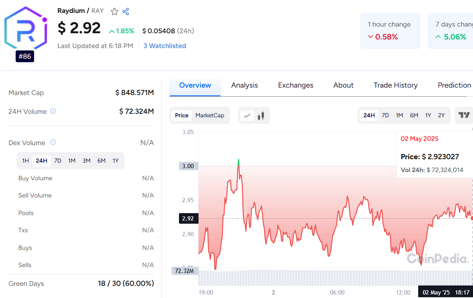Click the Buy Volume row label
473x298 pixels.
coord(35,178)
